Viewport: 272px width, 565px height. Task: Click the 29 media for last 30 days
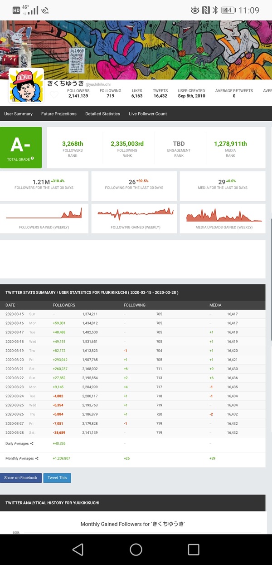tap(222, 182)
